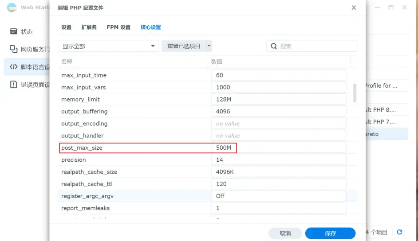Click the 状态 status icon in sidebar

(14, 31)
